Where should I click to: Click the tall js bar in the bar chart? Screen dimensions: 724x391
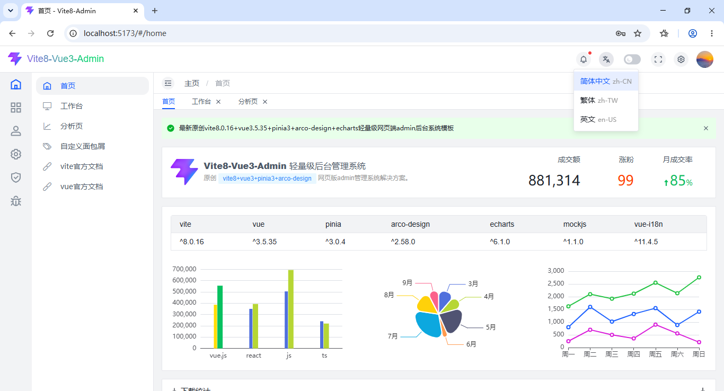coord(291,309)
